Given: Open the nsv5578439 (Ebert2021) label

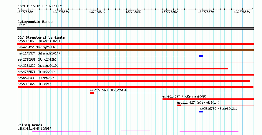Looking at the screenshot, I should [37, 78].
